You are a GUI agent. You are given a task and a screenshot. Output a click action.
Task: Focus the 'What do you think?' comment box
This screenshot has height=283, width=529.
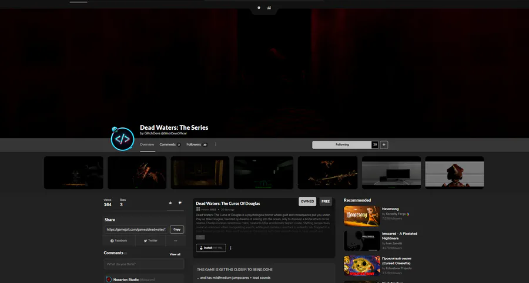point(144,264)
